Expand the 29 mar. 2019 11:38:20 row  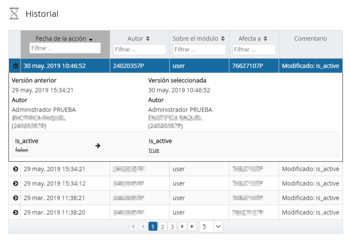(x=16, y=213)
